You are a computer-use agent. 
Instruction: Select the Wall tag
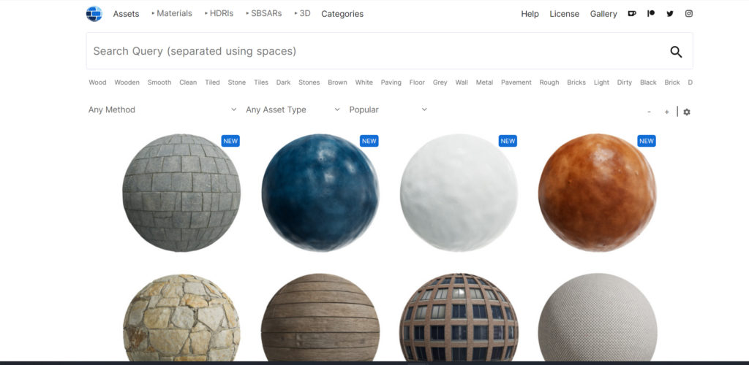(462, 82)
